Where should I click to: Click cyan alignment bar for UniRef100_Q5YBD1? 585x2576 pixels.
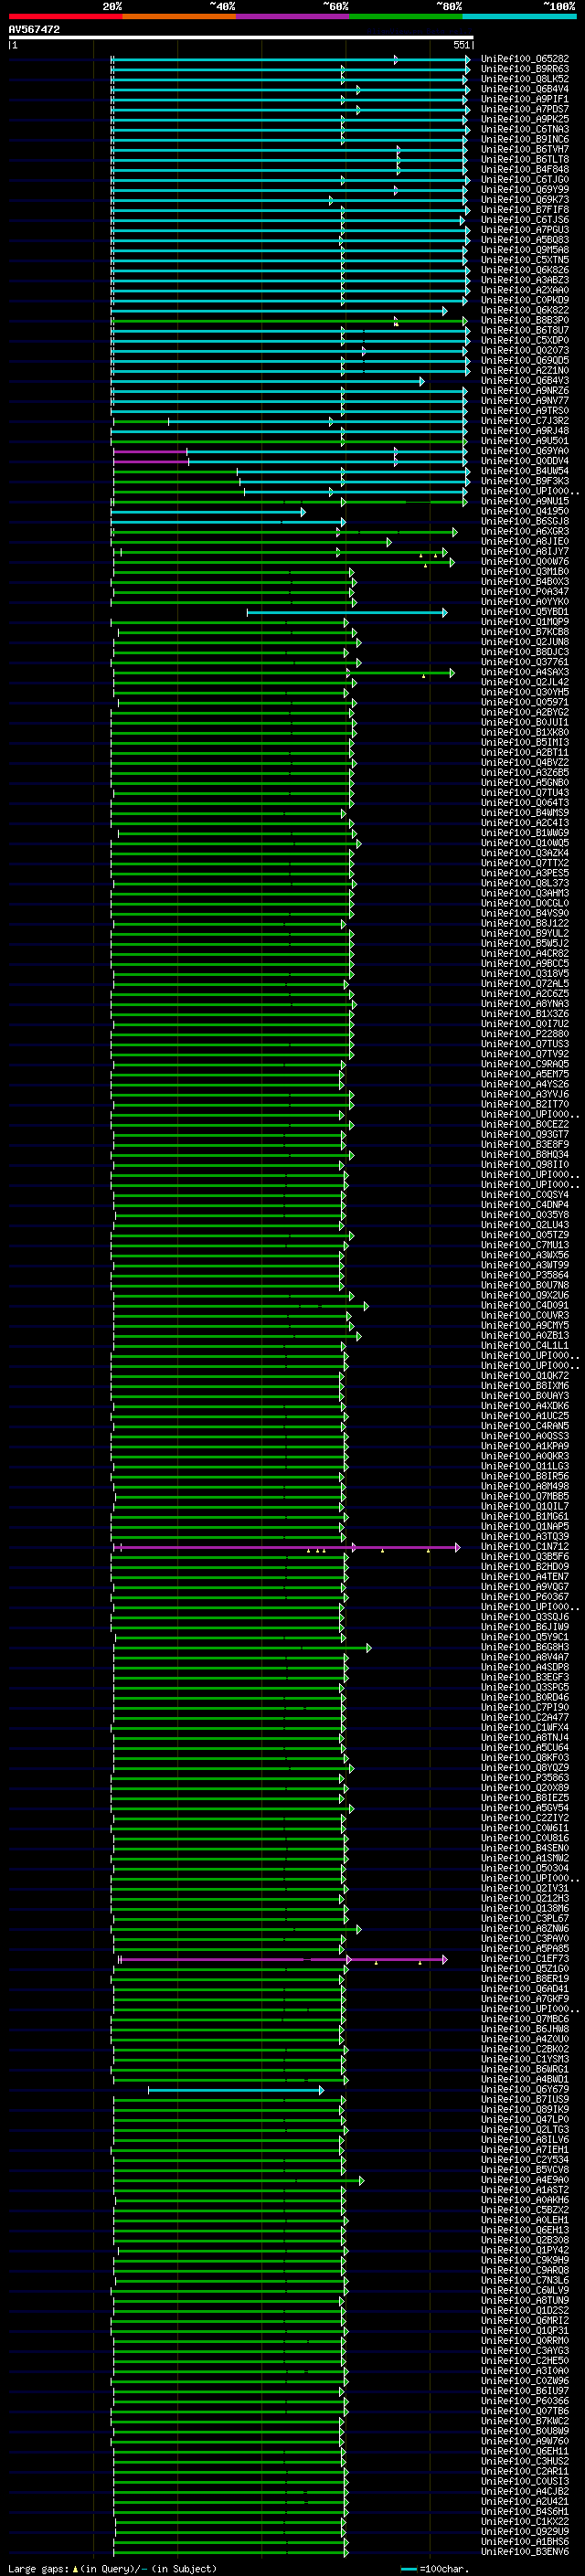tap(347, 612)
